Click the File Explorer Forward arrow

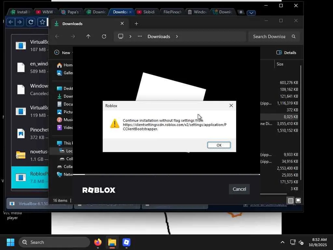73,36
